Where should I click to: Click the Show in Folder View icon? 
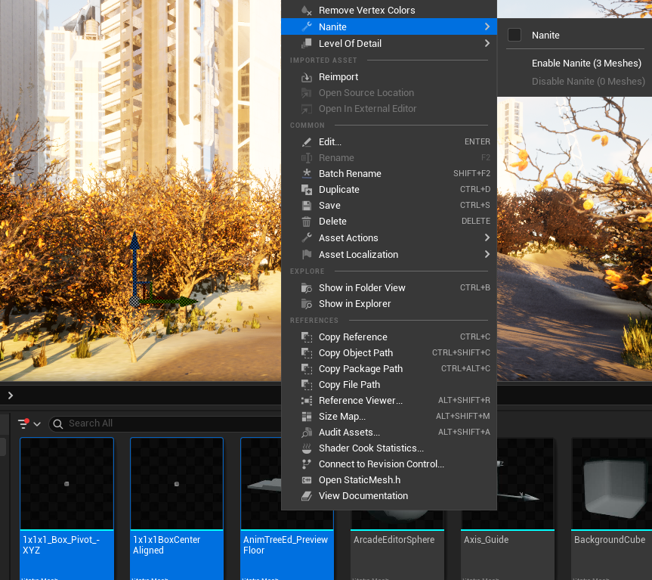click(x=307, y=288)
